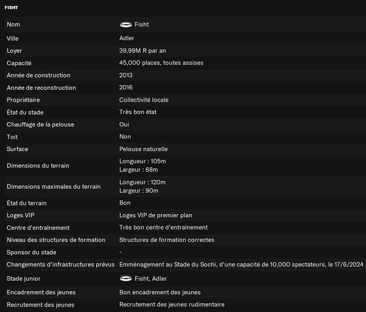Open the 'Fisht, Adler' junior stadium link
This screenshot has height=312, width=366.
pos(151,279)
